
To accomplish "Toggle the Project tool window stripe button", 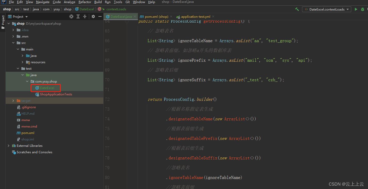I will 3,22.
